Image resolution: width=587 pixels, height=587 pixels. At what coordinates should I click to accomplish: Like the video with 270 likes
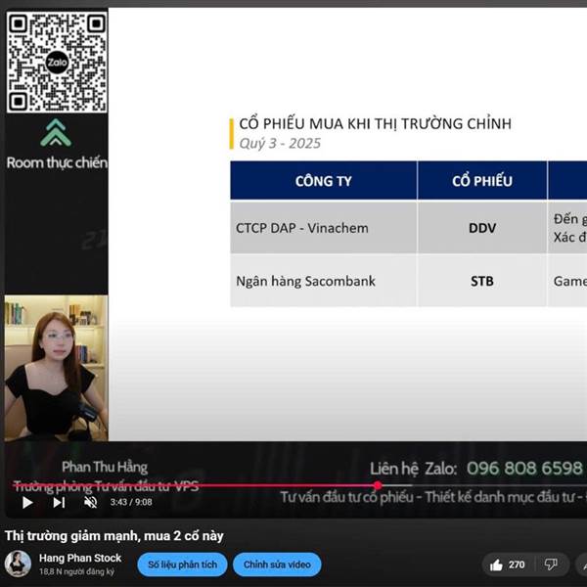tap(507, 564)
